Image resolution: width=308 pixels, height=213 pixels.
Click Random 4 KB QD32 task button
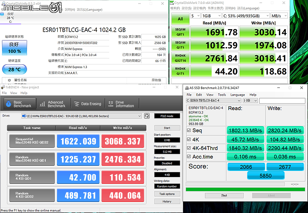click(x=32, y=195)
